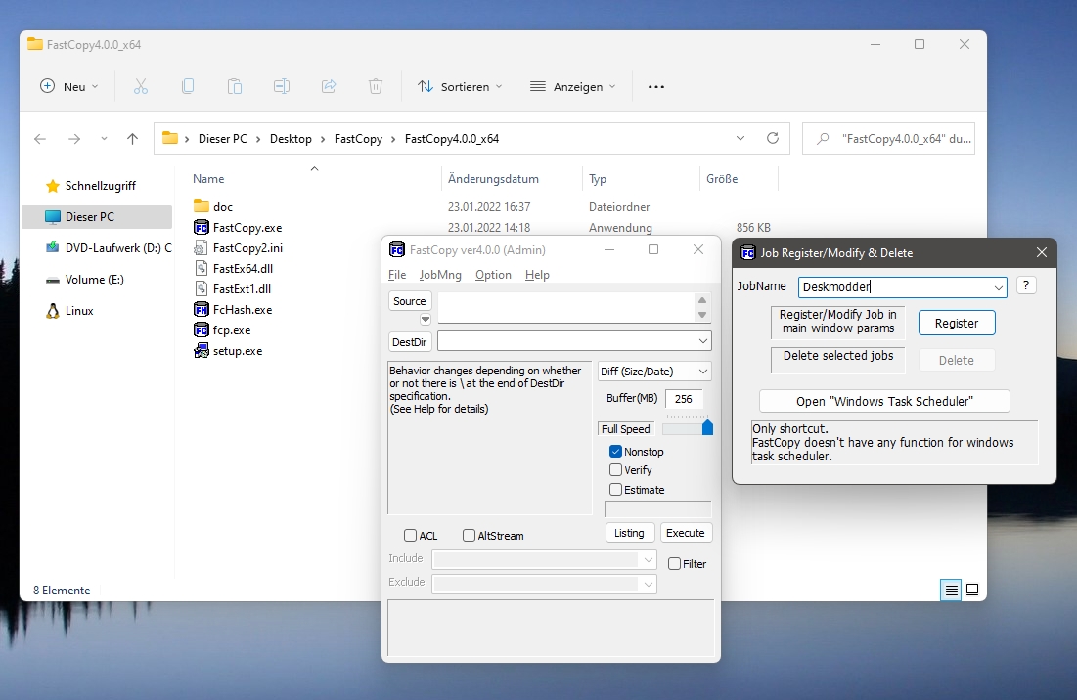This screenshot has width=1077, height=700.
Task: Click the Register button in Job dialog
Action: point(957,324)
